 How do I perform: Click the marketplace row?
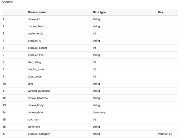pyautogui.click(x=90, y=26)
